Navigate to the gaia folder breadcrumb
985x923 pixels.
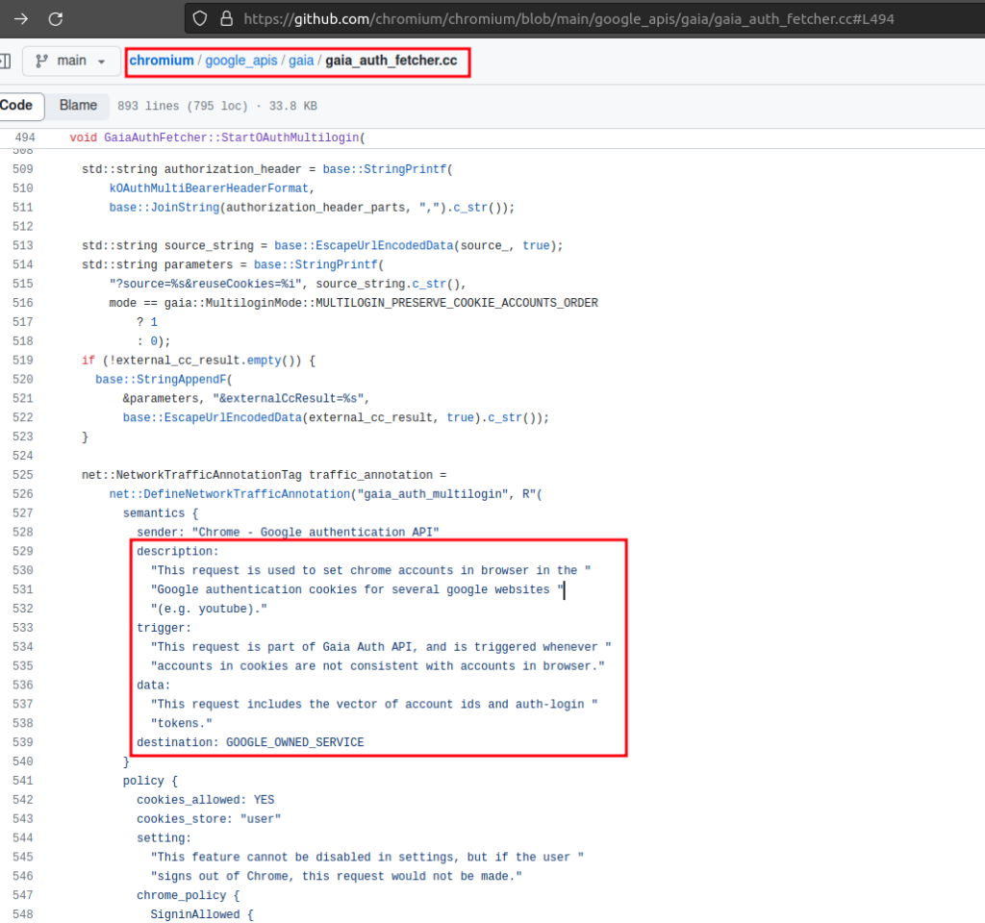click(301, 61)
